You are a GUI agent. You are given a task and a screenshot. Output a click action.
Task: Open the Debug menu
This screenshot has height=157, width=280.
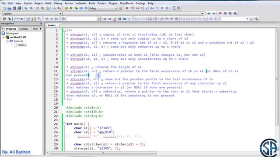58,3
